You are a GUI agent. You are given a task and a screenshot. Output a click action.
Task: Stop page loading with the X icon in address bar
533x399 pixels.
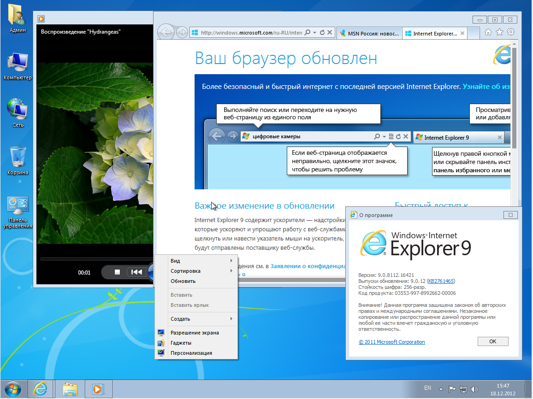(330, 33)
